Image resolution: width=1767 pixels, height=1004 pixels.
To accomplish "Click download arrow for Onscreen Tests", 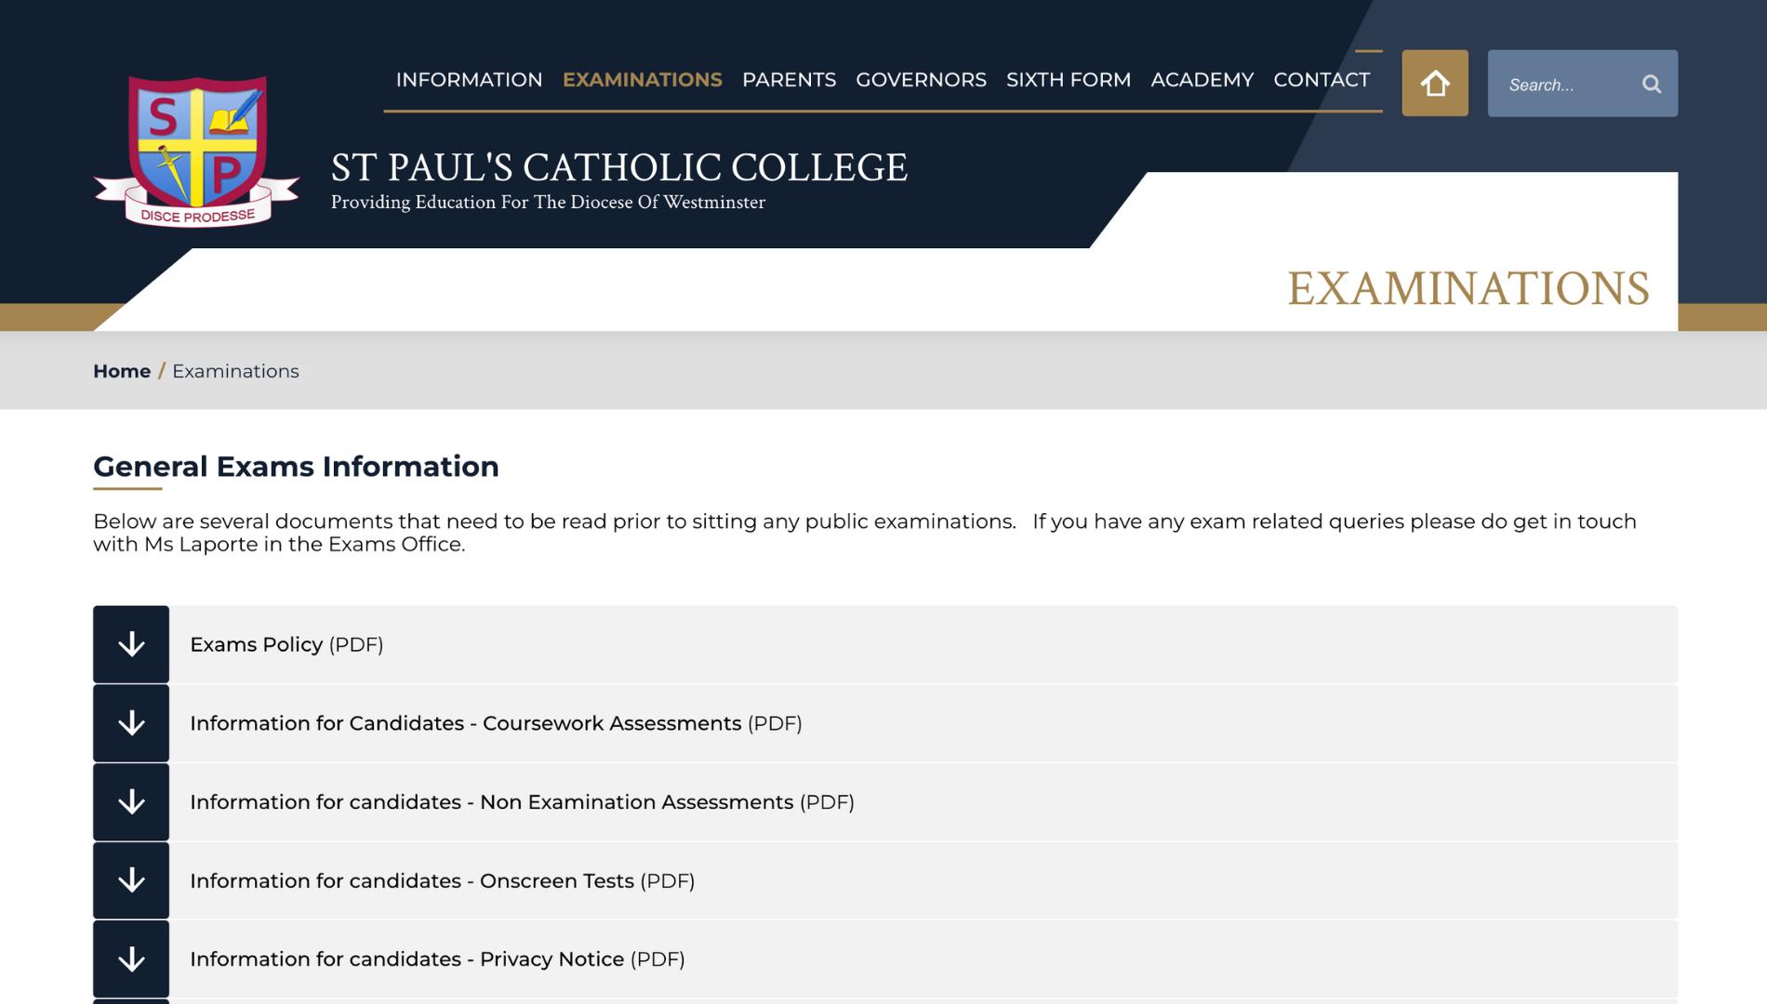I will point(131,880).
